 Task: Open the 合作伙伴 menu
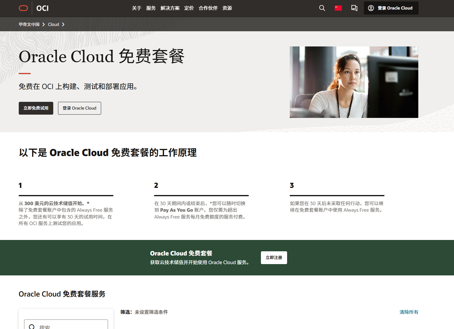[x=208, y=8]
